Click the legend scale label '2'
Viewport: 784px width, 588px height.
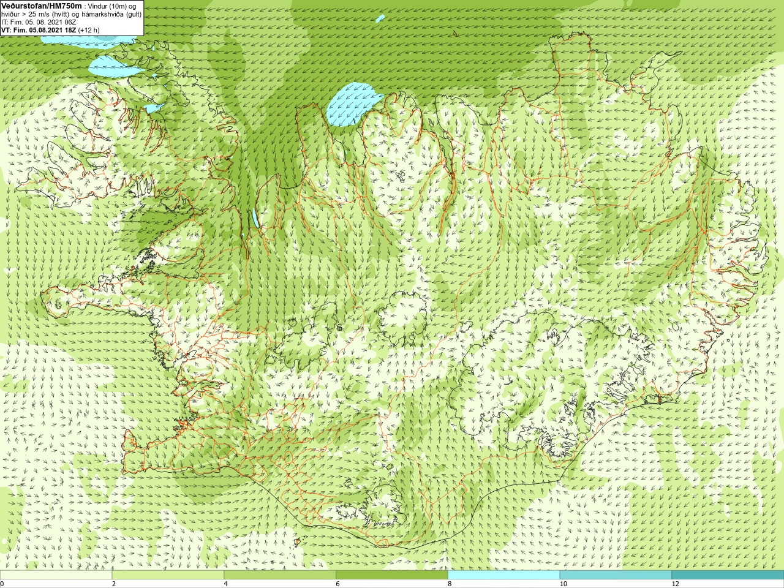[114, 584]
